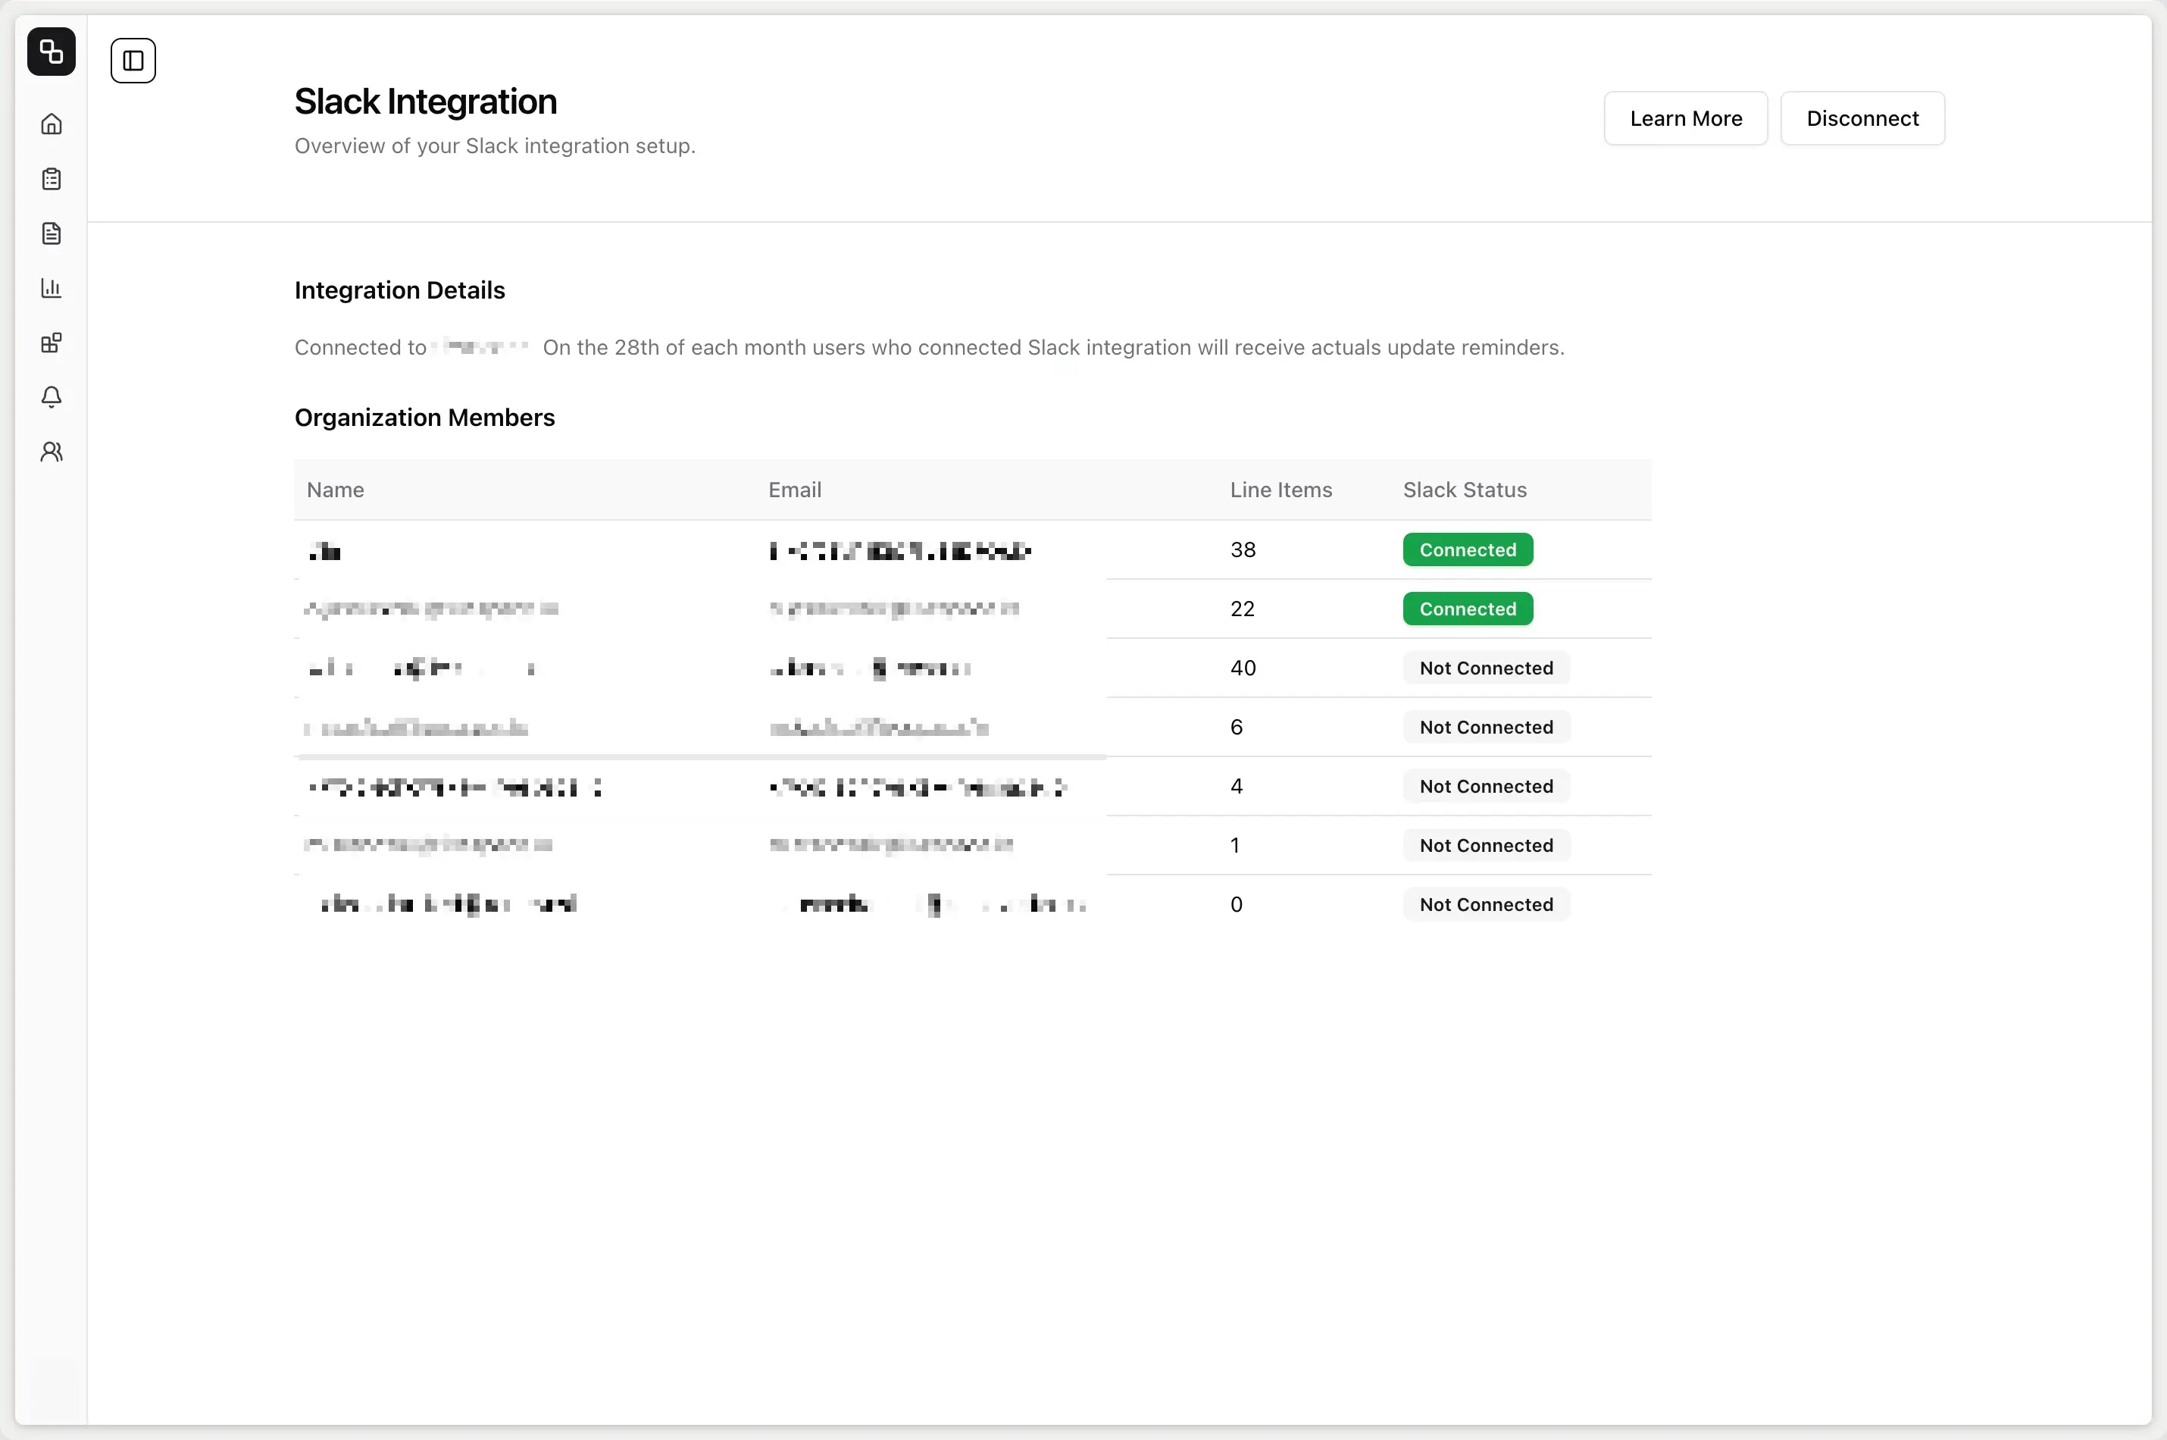Viewport: 2167px width, 1440px height.
Task: Open the team members icon in sidebar
Action: coord(52,451)
